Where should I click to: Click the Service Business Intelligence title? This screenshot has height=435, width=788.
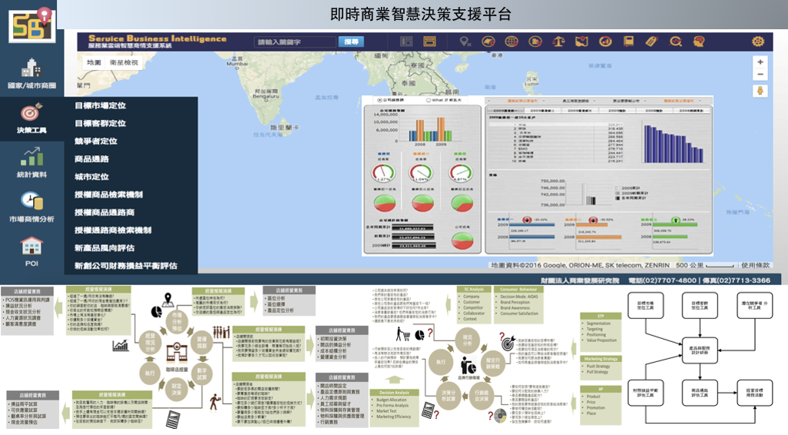click(157, 38)
